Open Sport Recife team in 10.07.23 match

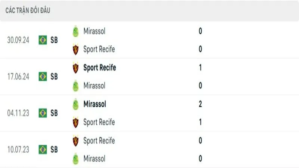tap(99, 141)
